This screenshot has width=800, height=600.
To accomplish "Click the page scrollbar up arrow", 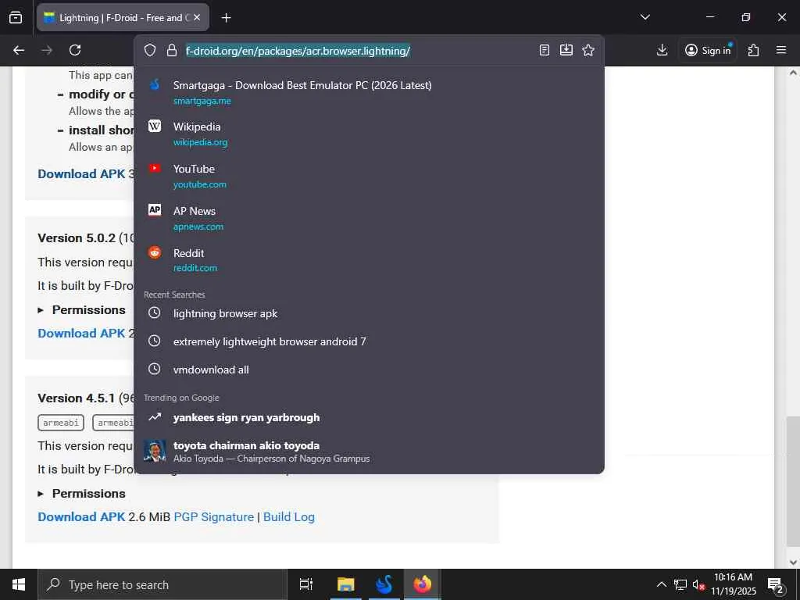I will (793, 73).
